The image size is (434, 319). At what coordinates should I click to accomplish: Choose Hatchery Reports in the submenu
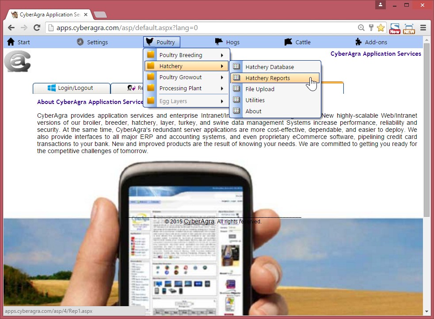click(275, 78)
